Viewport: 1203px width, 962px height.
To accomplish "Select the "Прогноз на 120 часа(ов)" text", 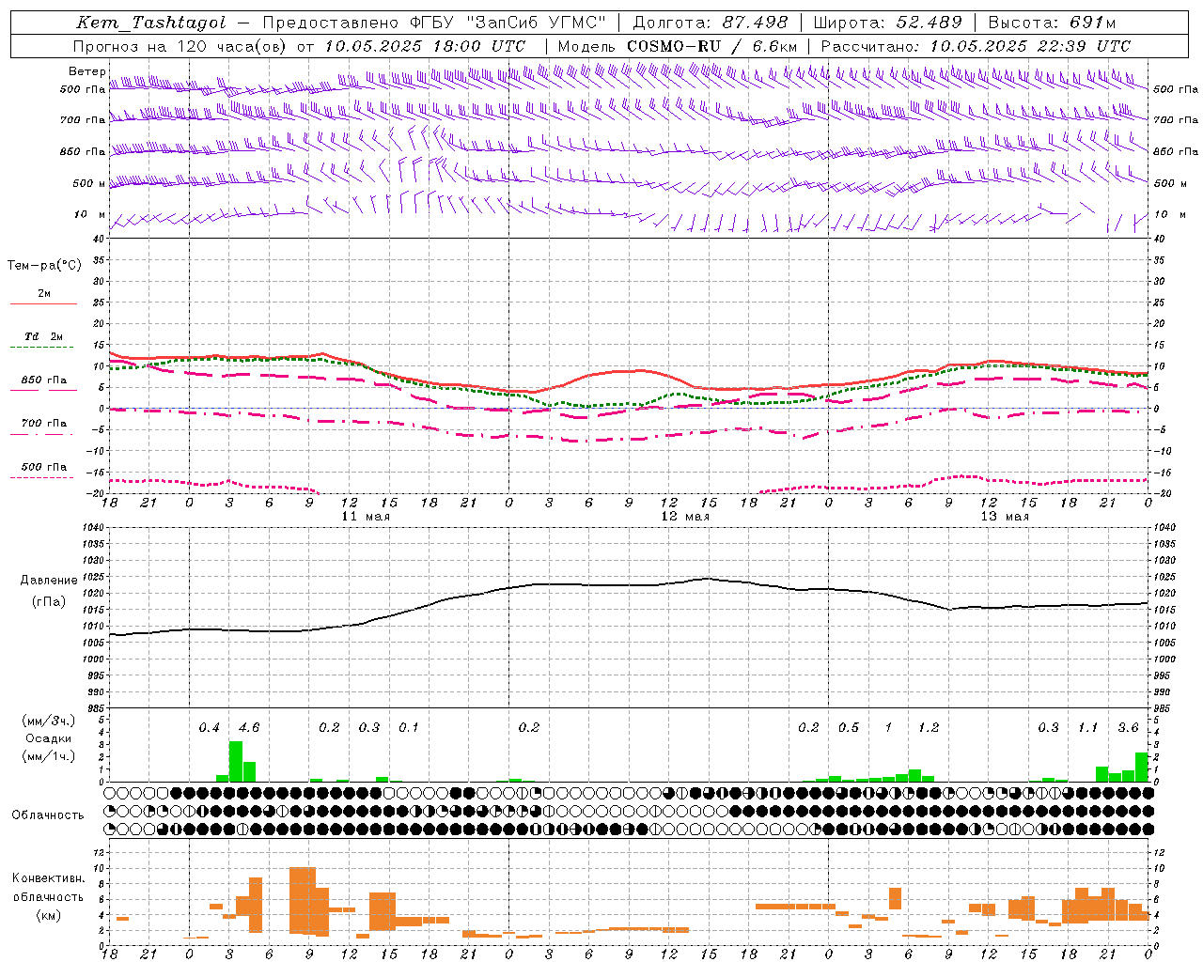I will (x=181, y=46).
